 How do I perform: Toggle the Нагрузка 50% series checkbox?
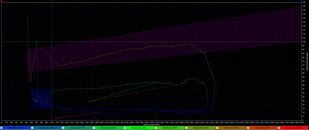(125, 127)
